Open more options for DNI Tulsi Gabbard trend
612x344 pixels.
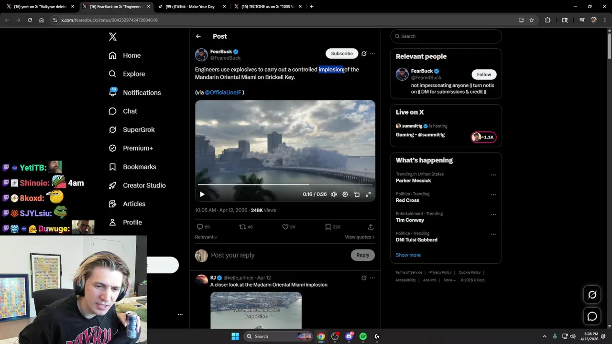click(x=493, y=234)
